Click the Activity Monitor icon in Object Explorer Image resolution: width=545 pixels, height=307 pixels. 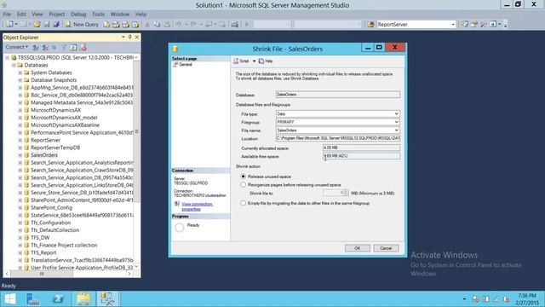83,48
